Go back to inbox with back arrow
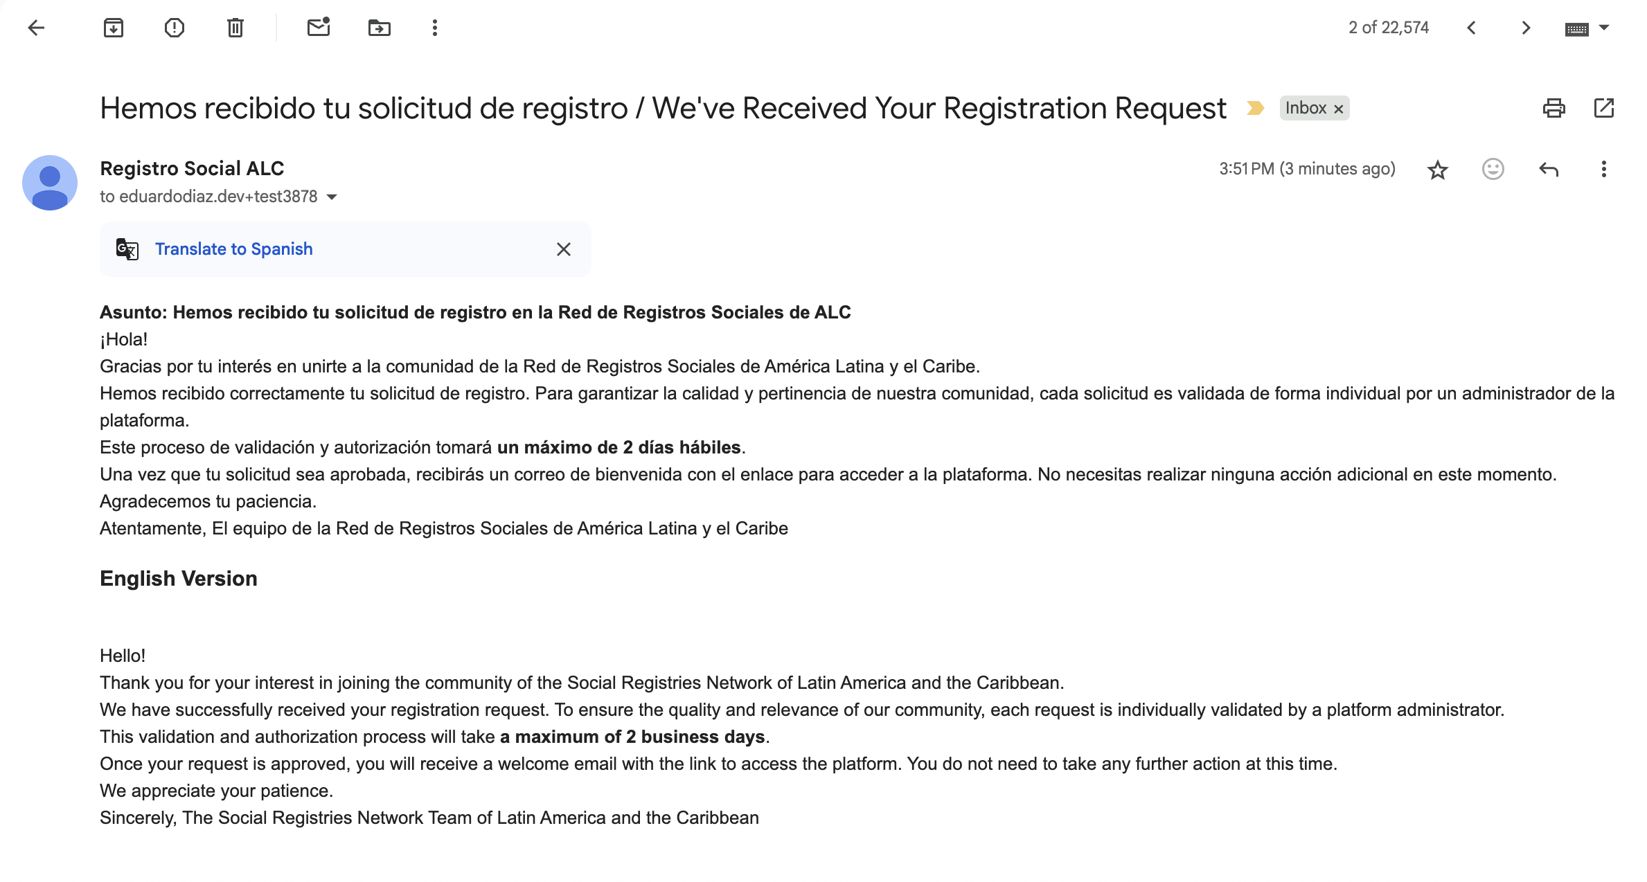 [36, 28]
